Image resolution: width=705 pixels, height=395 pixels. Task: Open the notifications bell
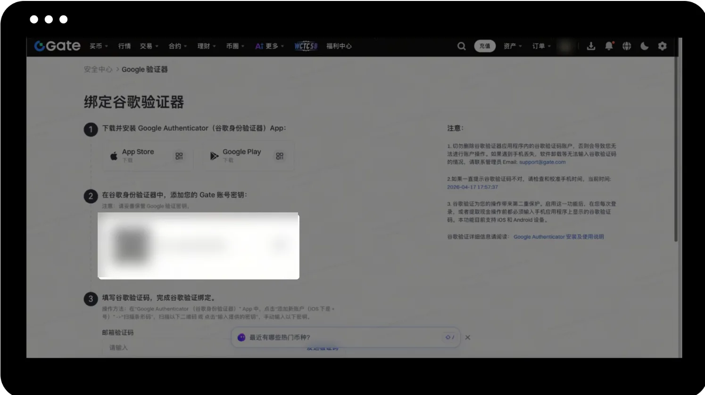(x=609, y=46)
